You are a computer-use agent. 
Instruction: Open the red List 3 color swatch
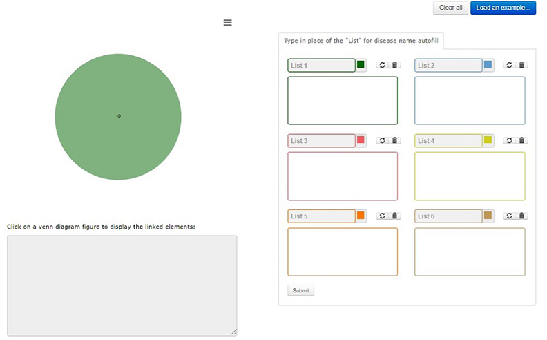point(361,140)
